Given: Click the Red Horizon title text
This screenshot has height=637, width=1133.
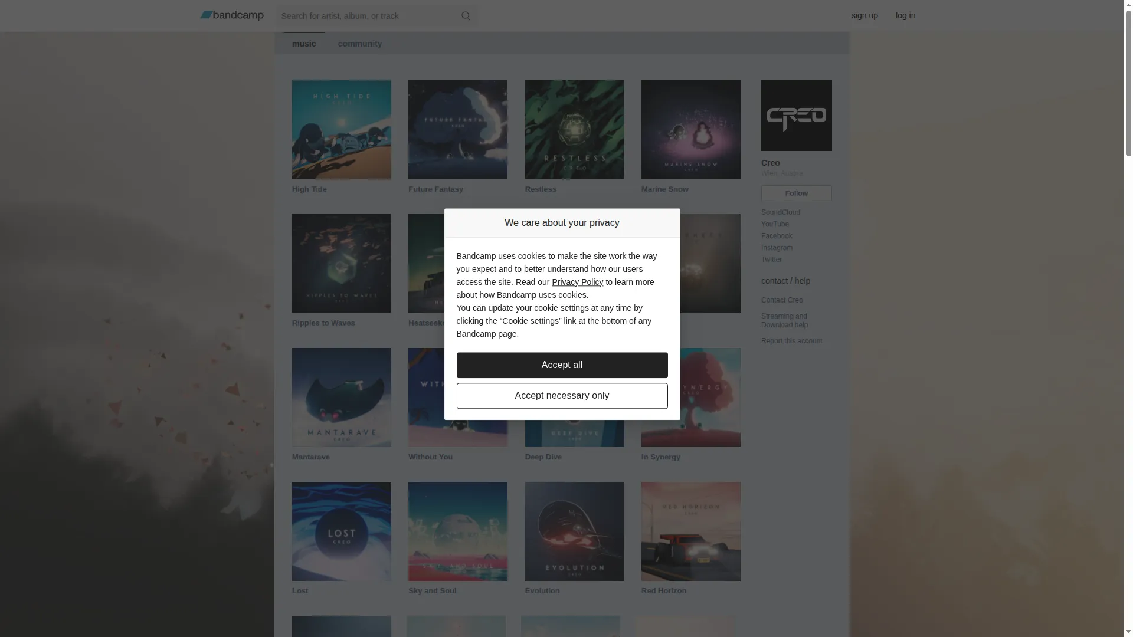Looking at the screenshot, I should (664, 591).
